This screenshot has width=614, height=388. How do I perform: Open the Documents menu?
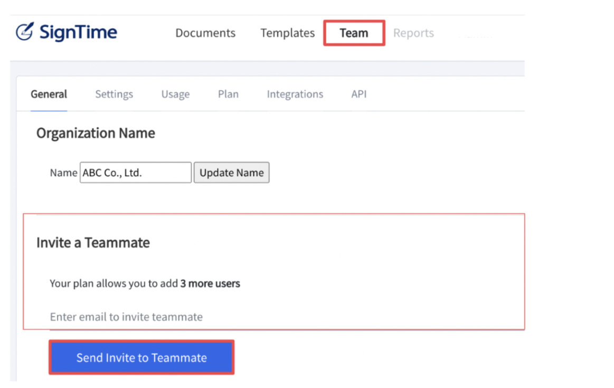[x=205, y=33]
